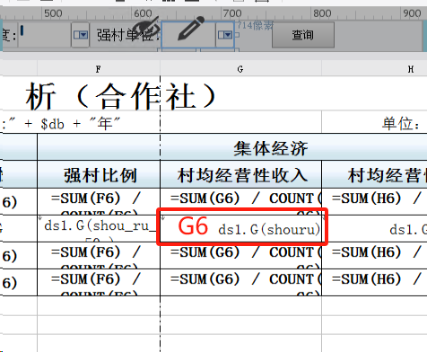Open the dropdown arrow left of 强村单位 label
The width and height of the screenshot is (427, 352).
tap(80, 35)
